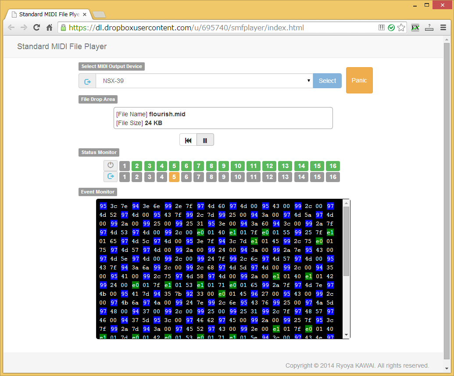454x376 pixels.
Task: Open the FX extension icon
Action: pos(415,28)
